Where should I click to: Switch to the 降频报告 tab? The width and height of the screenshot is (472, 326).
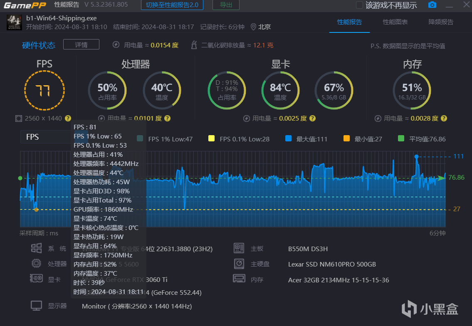441,22
